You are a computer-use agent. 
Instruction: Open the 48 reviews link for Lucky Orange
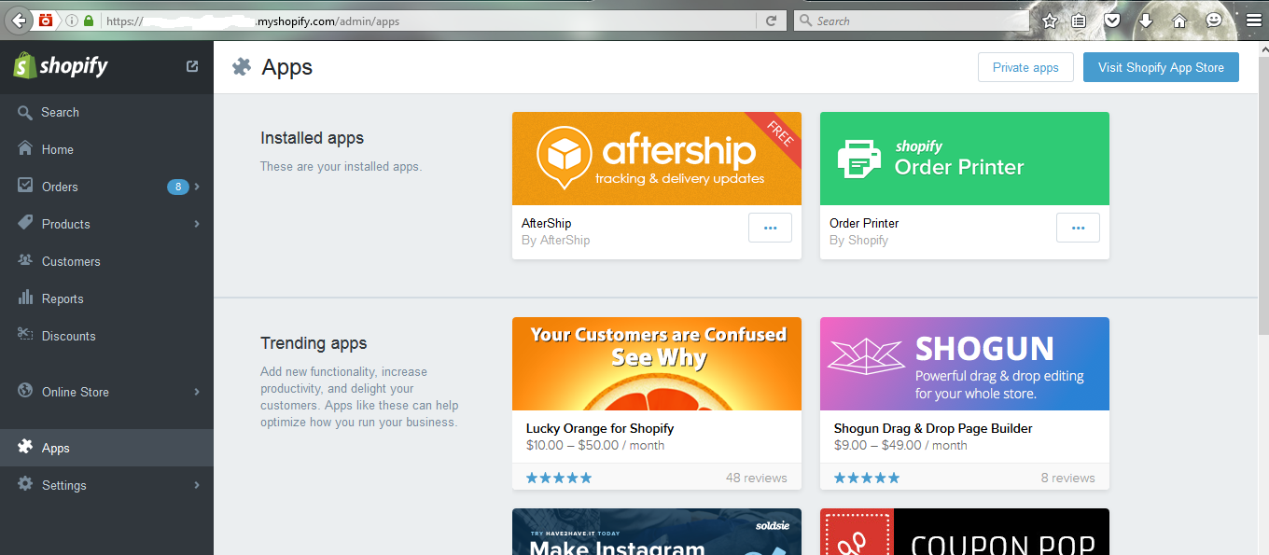tap(757, 477)
